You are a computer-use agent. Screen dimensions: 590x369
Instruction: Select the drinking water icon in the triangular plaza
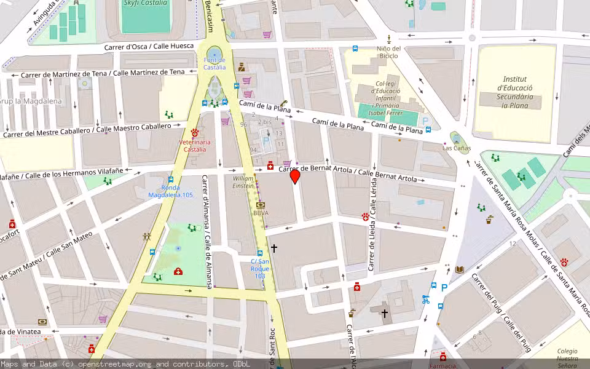489,219
